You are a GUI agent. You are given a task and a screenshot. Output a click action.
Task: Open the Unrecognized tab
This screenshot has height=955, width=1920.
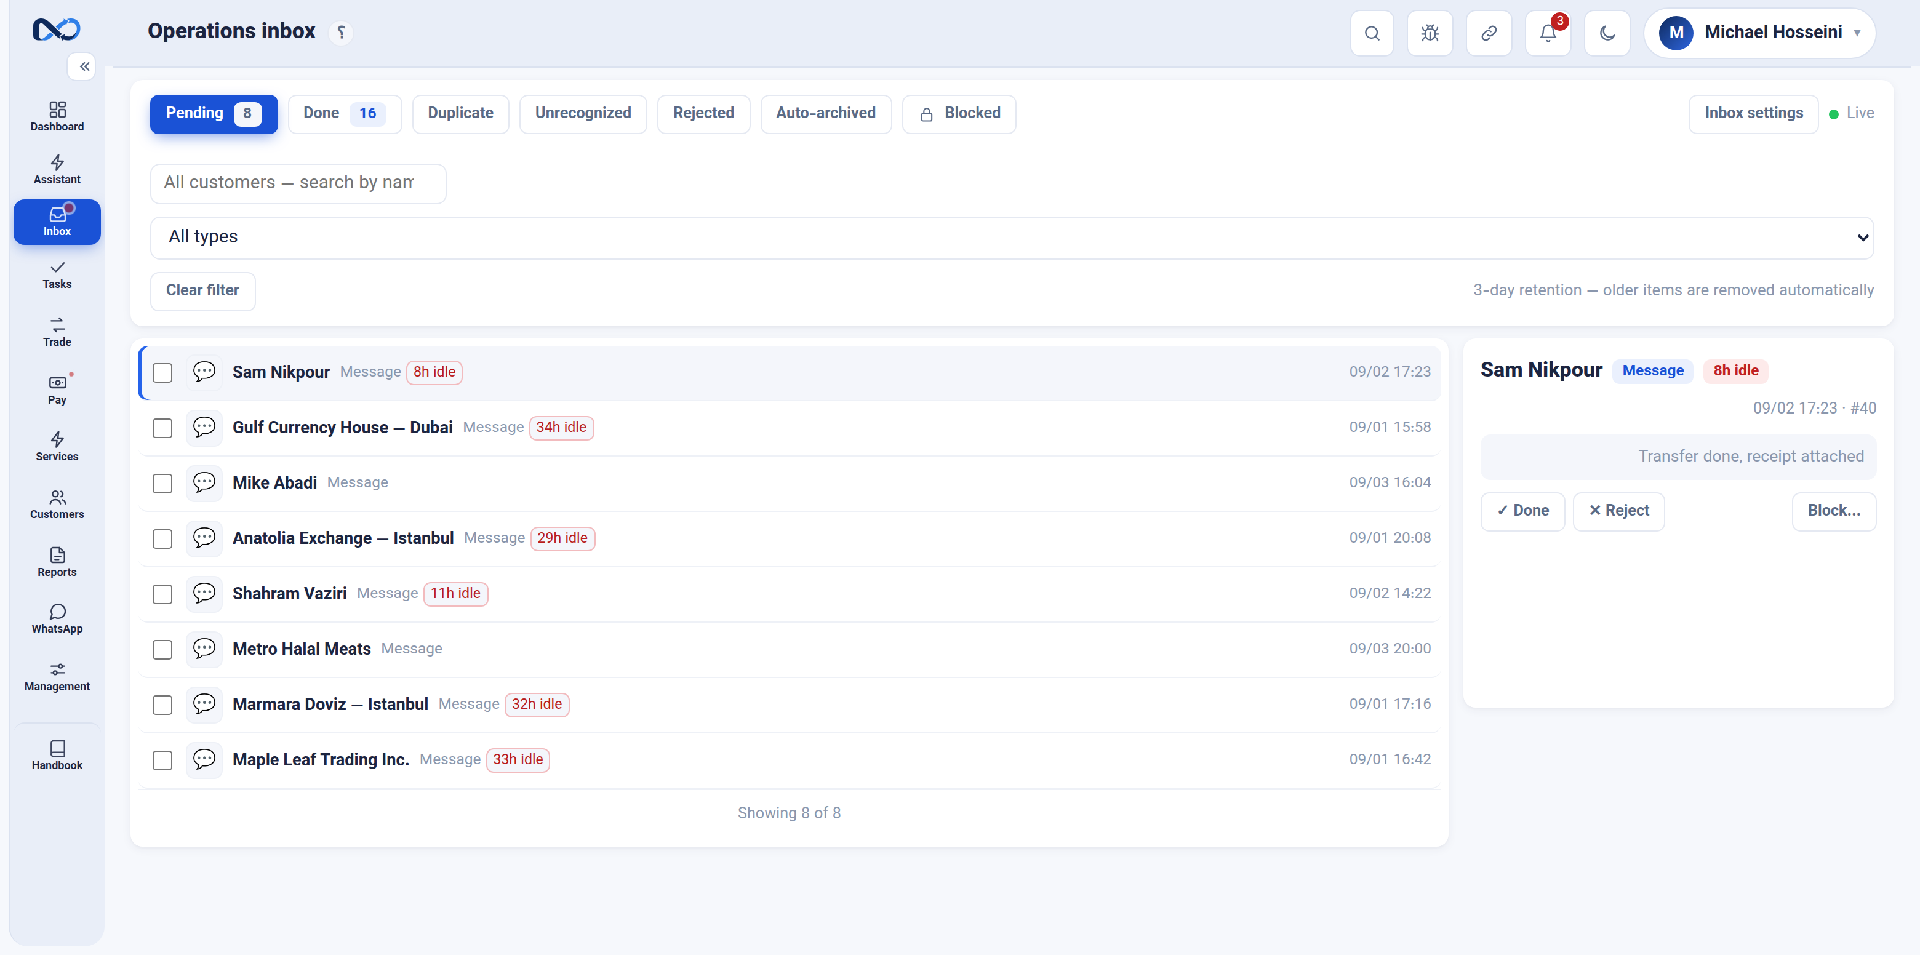coord(583,113)
